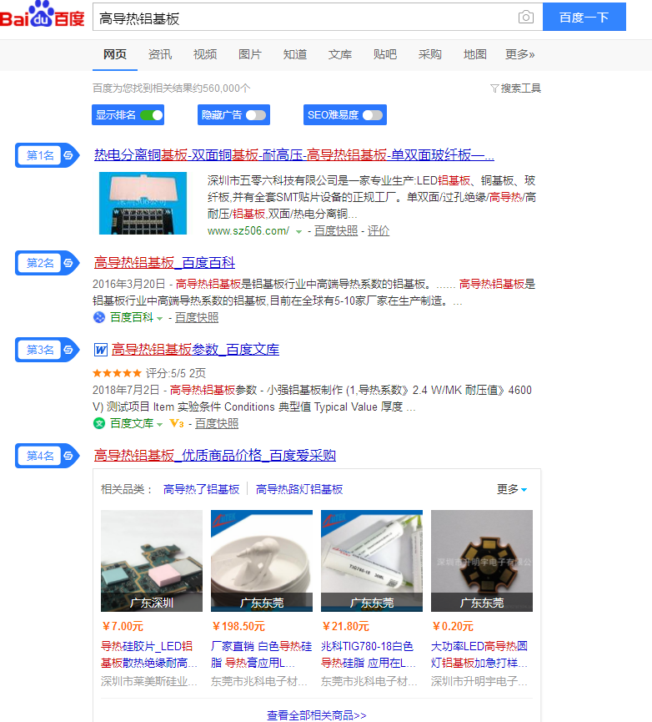The width and height of the screenshot is (652, 722).
Task: Open product 大功率LED高导热圆灯铝基板
Action: tap(479, 654)
